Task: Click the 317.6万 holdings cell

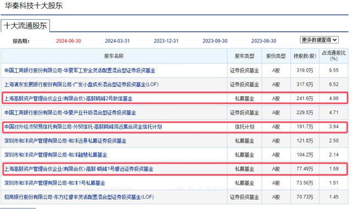Action: point(305,85)
